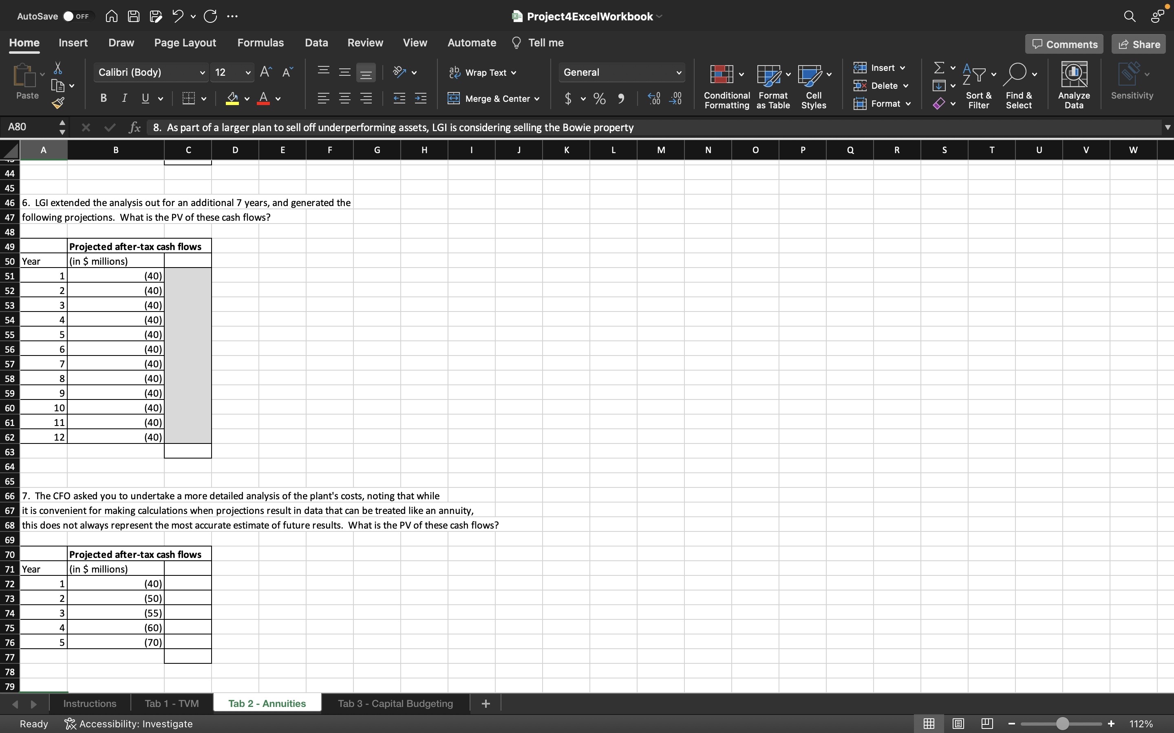Open the Formulas ribbon tab
1174x733 pixels.
(260, 43)
